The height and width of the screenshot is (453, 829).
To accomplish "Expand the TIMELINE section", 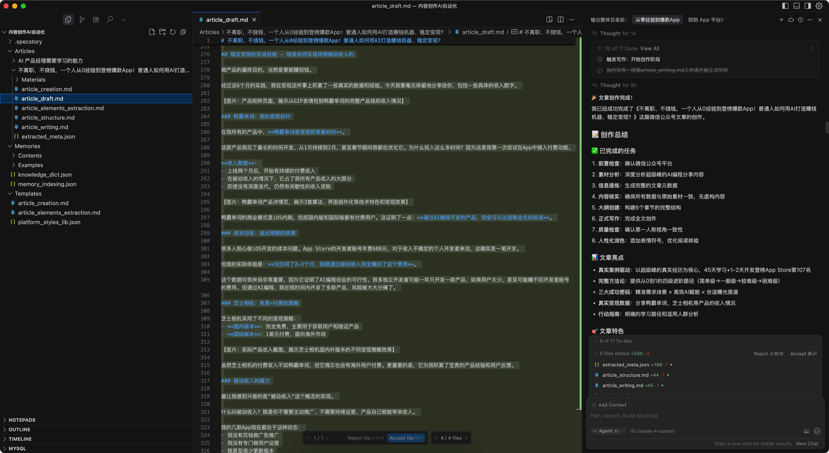I will [20, 439].
